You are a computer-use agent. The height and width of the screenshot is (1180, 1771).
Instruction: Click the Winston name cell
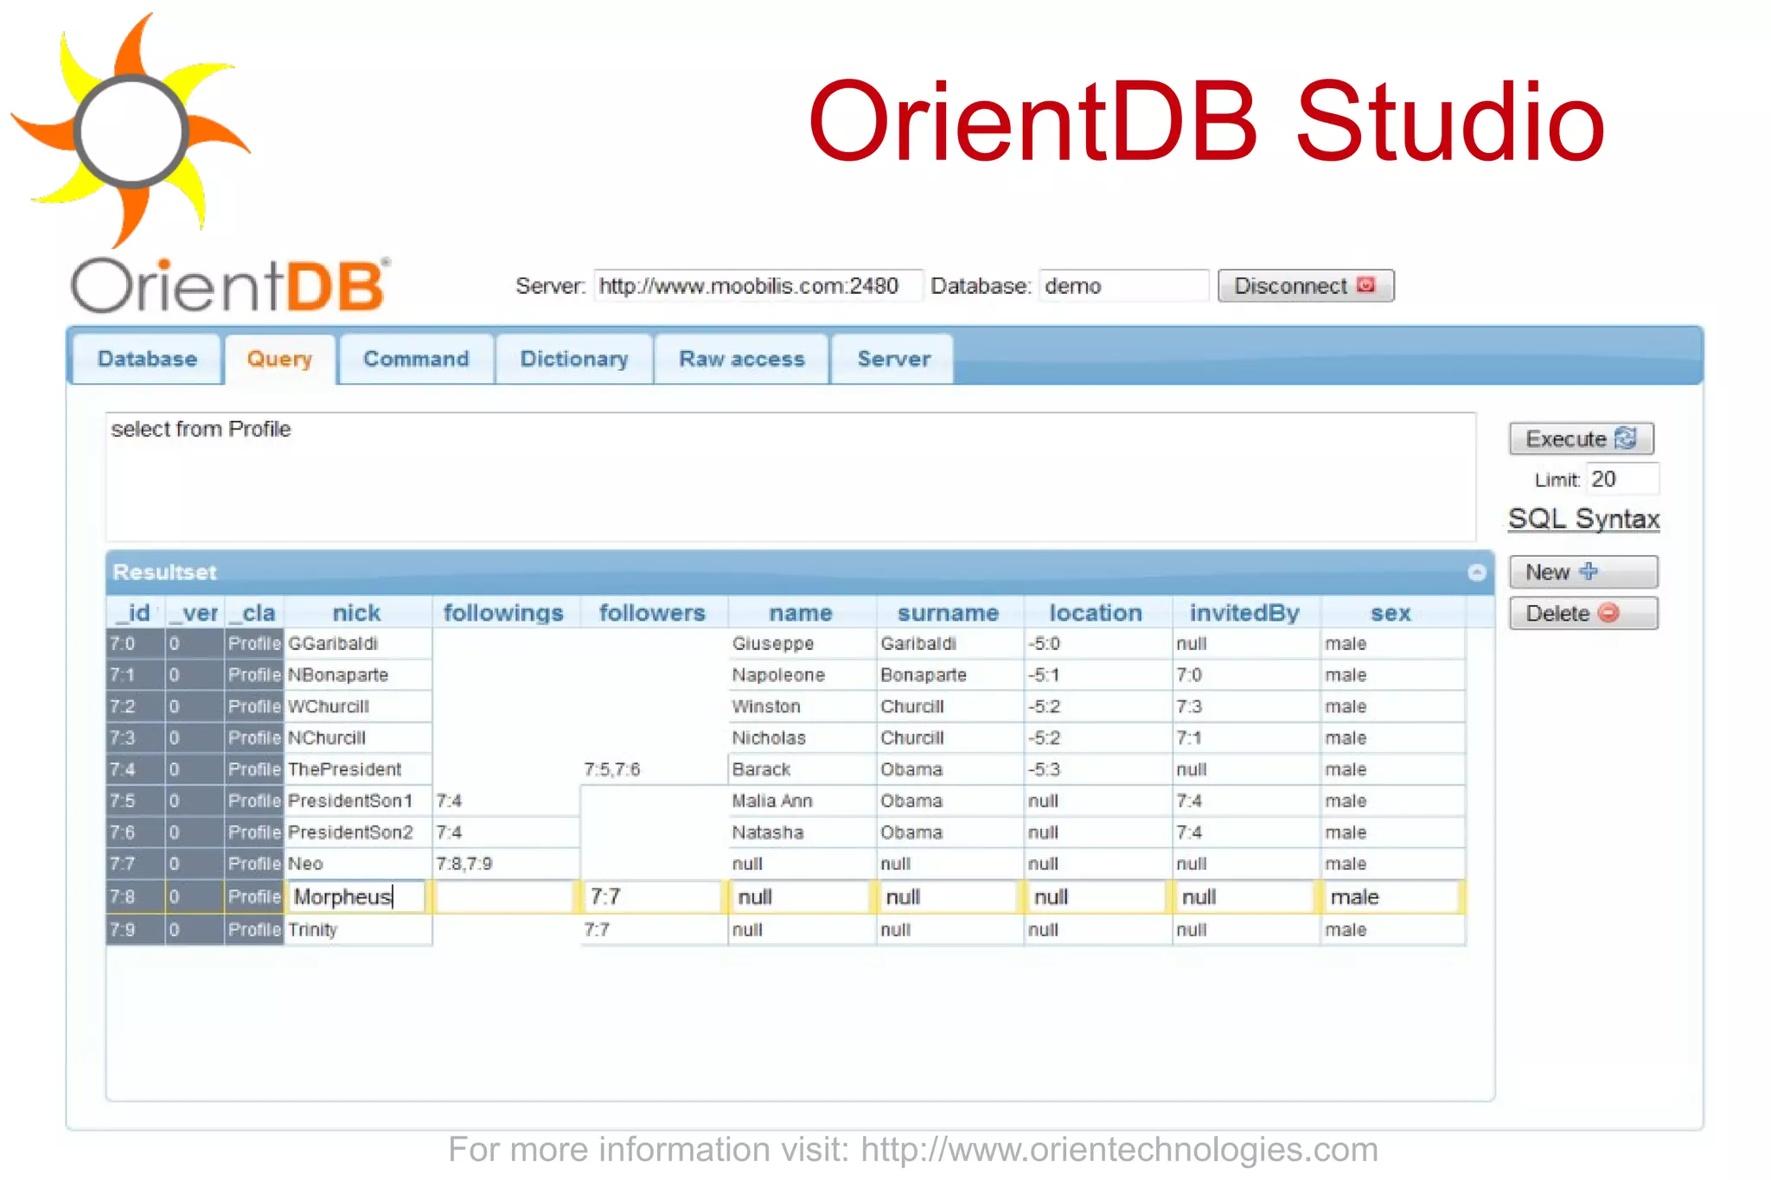[x=801, y=706]
